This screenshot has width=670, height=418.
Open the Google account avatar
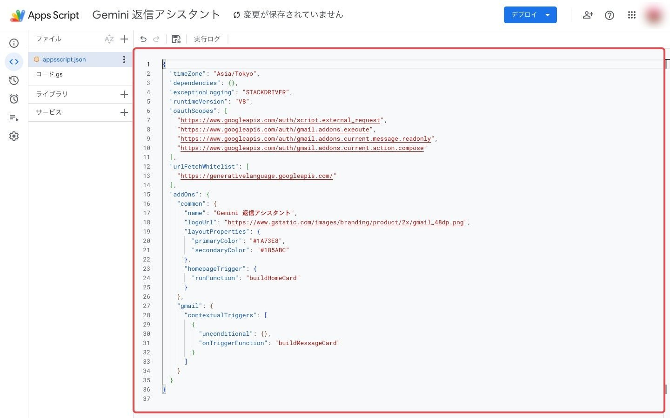[654, 15]
